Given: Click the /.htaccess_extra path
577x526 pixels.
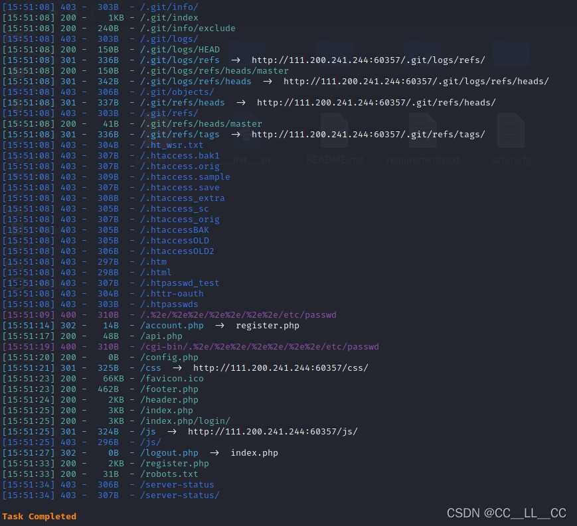Looking at the screenshot, I should pyautogui.click(x=183, y=198).
